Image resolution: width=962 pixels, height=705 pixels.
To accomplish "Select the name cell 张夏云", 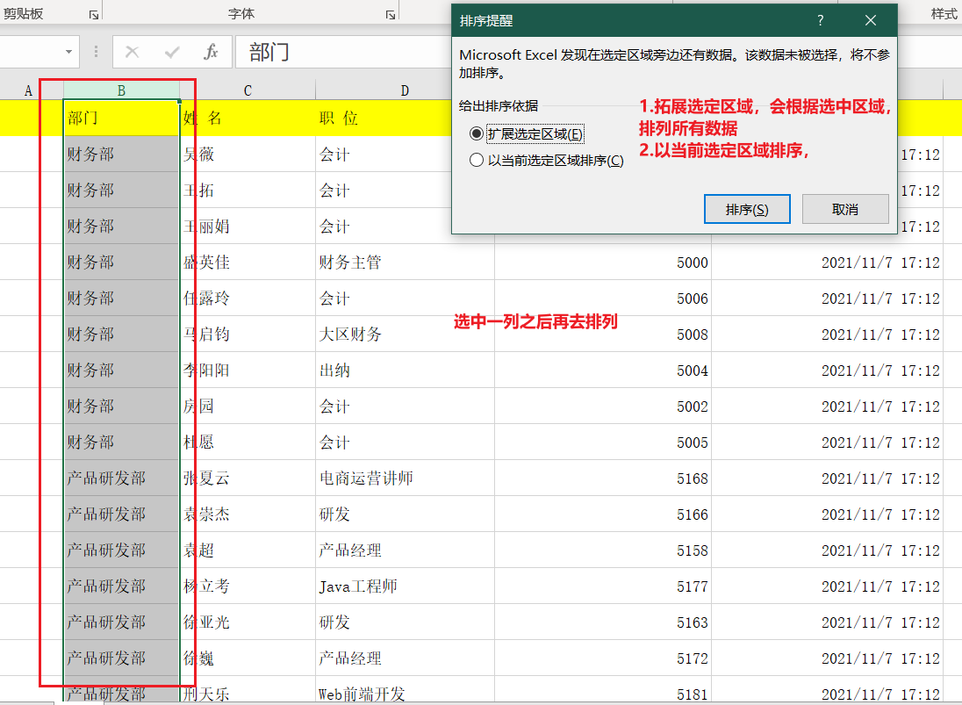I will click(248, 478).
